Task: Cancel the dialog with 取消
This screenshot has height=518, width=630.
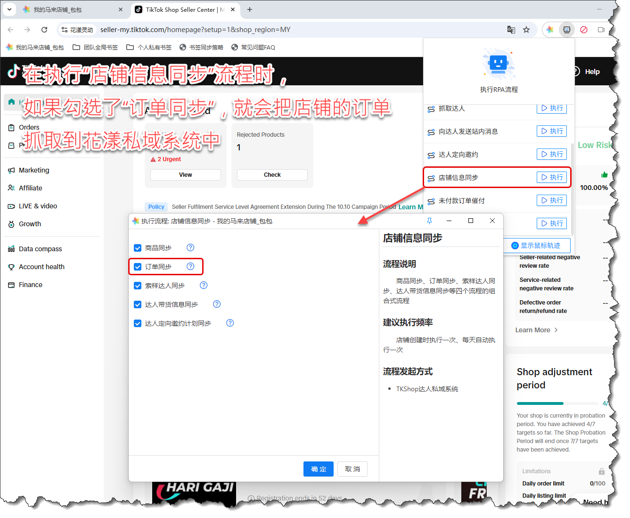Action: [x=352, y=469]
